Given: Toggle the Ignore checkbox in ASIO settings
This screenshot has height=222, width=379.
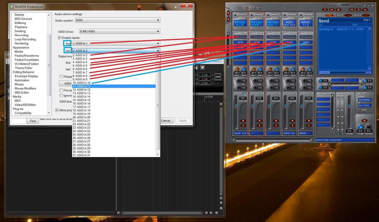Looking at the screenshot, I should click(61, 96).
